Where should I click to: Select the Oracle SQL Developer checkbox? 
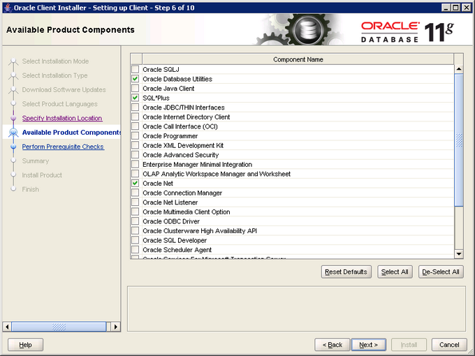click(x=135, y=240)
